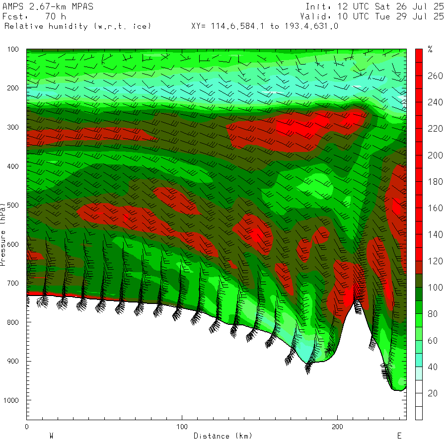Click the 200 distance axis label
Image resolution: width=447 pixels, height=447 pixels.
337,427
